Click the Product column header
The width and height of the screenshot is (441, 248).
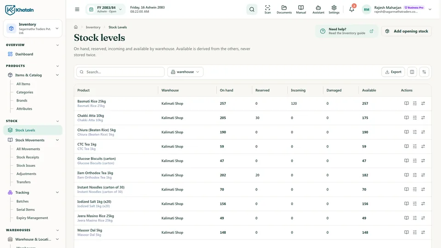84,90
